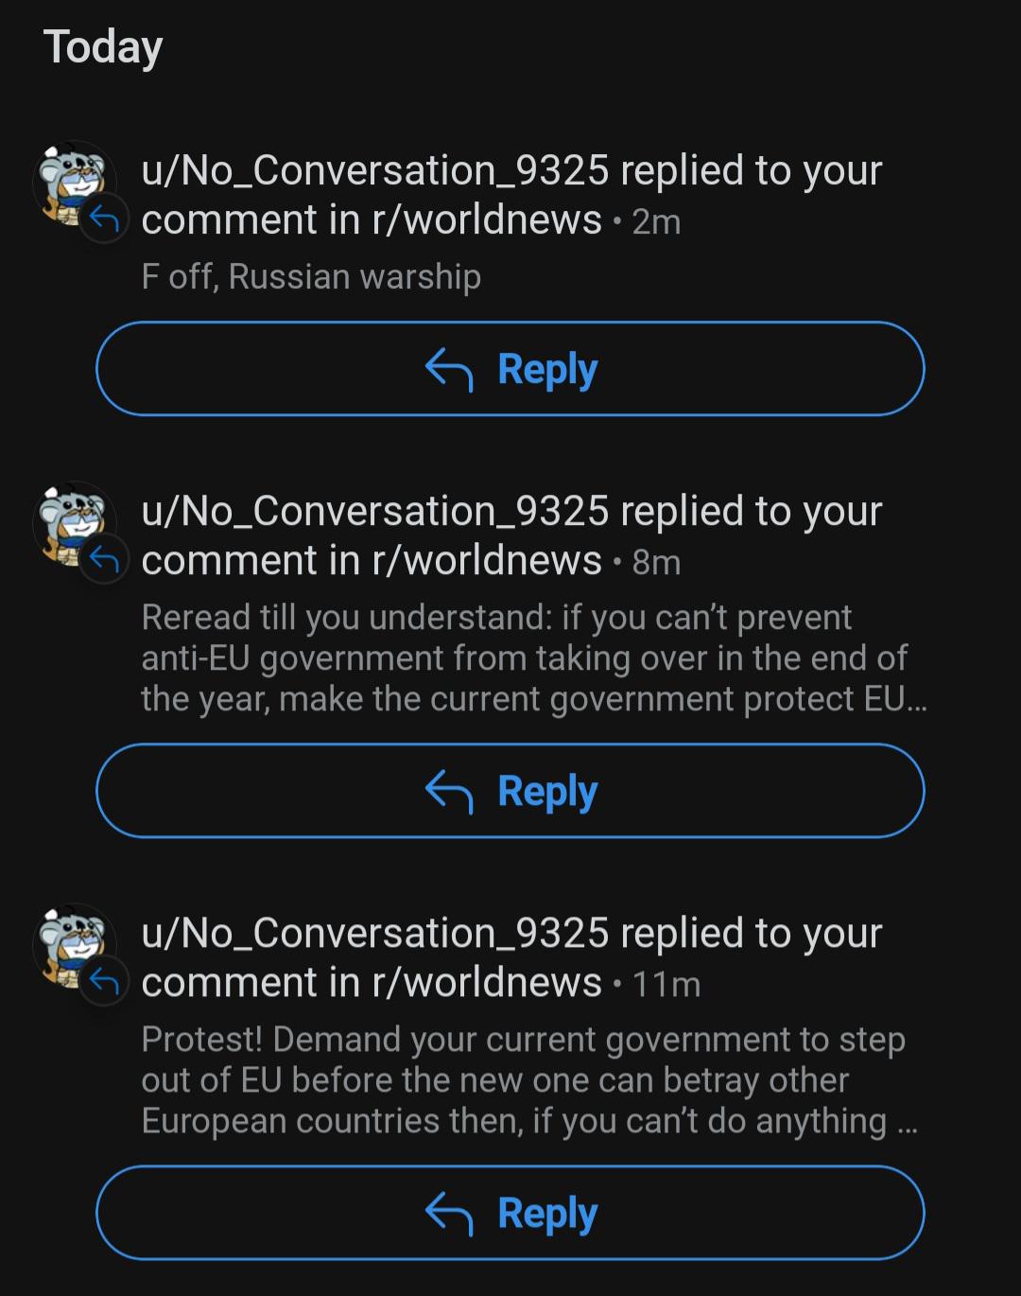Screen dimensions: 1021x1296
Task: Open notification title from 8m ago
Action: 511,535
